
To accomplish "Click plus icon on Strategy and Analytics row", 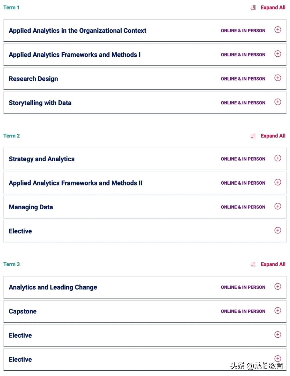I will (278, 158).
